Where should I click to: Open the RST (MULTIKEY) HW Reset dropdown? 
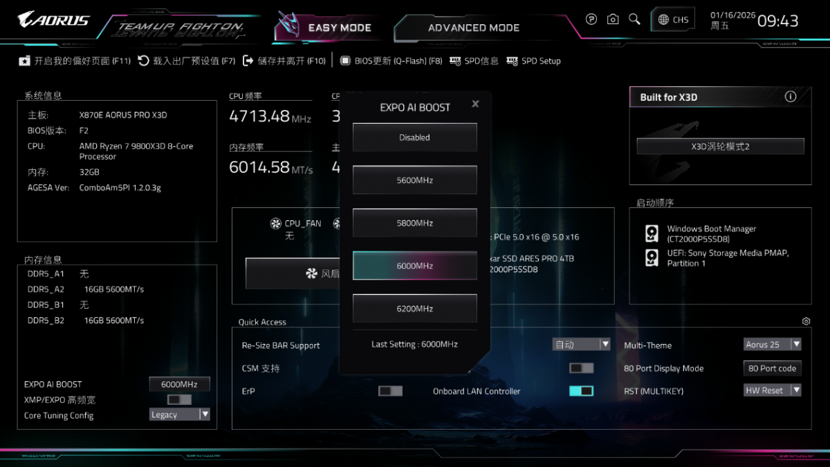coord(773,390)
